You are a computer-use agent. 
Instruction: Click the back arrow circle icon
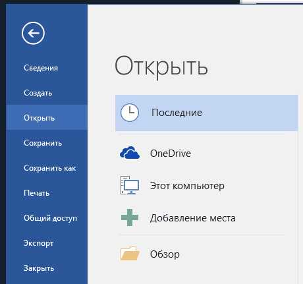[x=33, y=33]
